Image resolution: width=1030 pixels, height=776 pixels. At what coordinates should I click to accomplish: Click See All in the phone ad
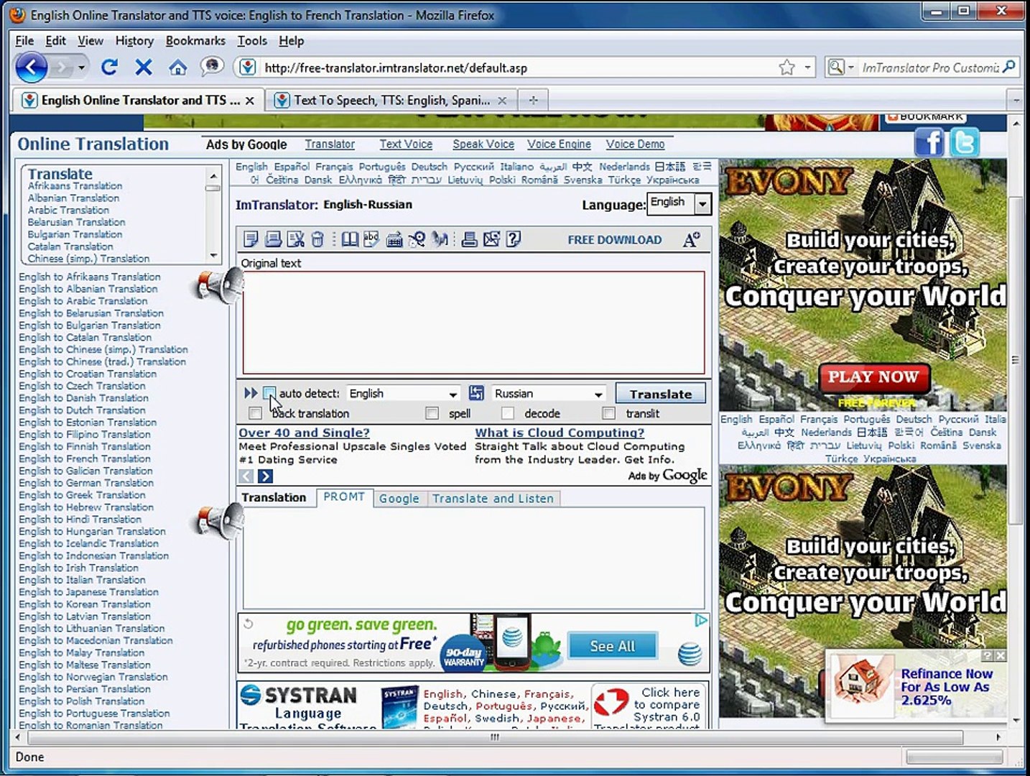click(x=612, y=646)
